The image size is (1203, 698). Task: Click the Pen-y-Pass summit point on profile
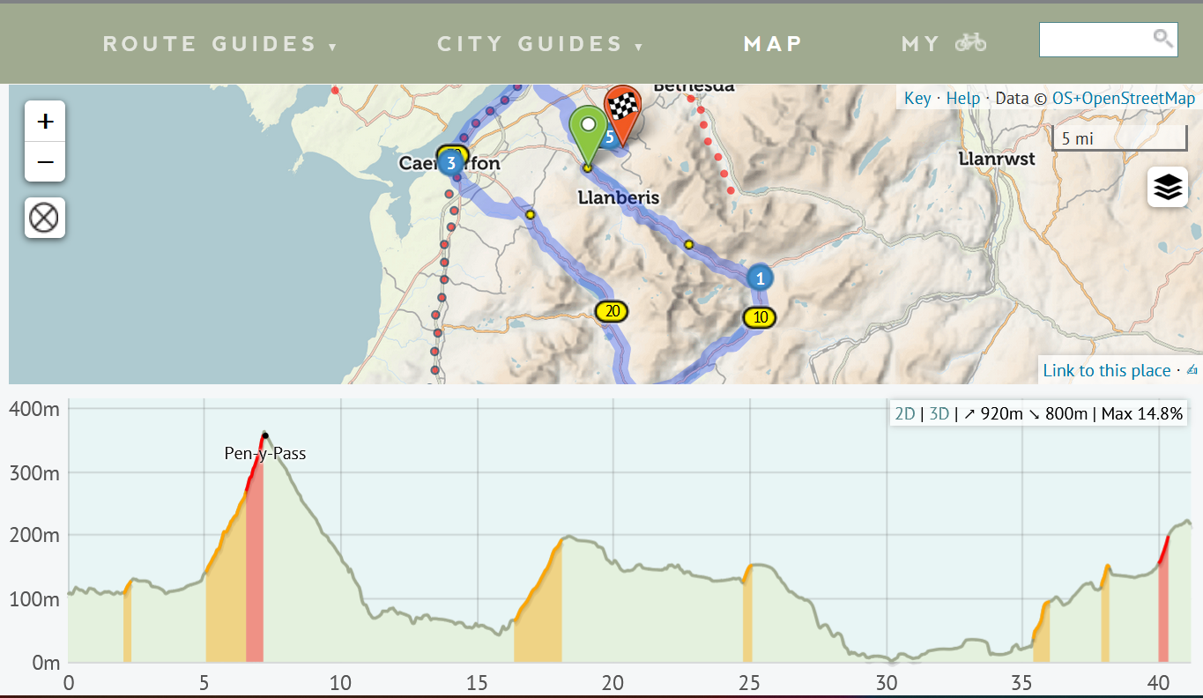click(x=264, y=434)
